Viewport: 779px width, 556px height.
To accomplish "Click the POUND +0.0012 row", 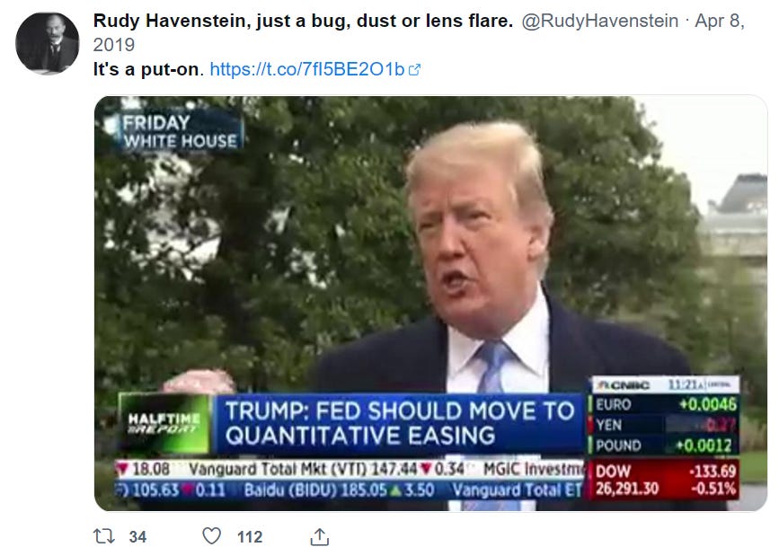I will tap(664, 446).
